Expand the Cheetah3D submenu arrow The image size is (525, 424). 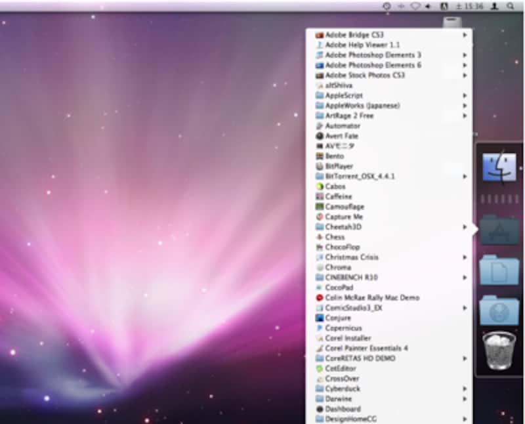pyautogui.click(x=465, y=227)
